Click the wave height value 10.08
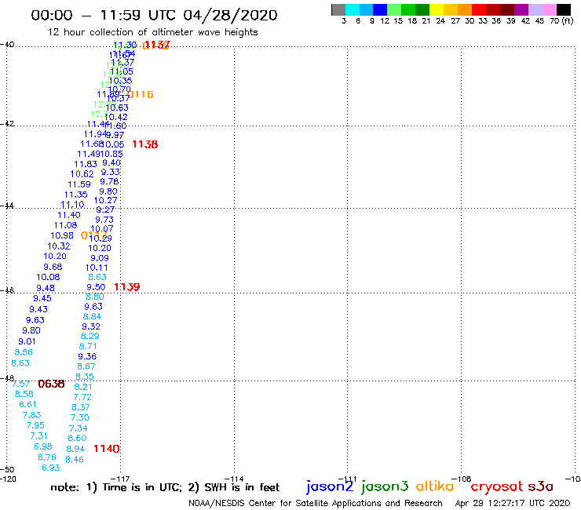This screenshot has width=581, height=510. (48, 277)
